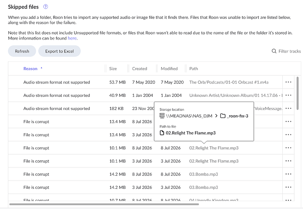Click Export to Excel button
The height and width of the screenshot is (209, 303).
(60, 51)
